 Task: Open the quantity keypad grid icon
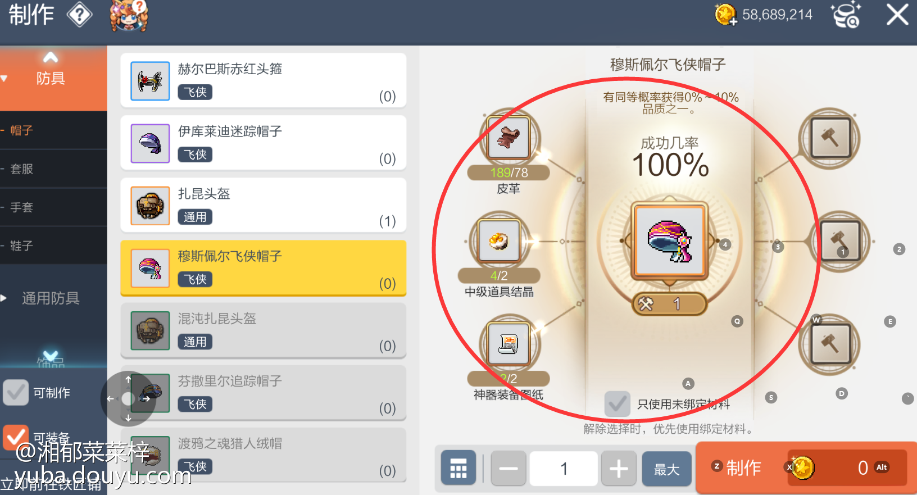pyautogui.click(x=458, y=467)
